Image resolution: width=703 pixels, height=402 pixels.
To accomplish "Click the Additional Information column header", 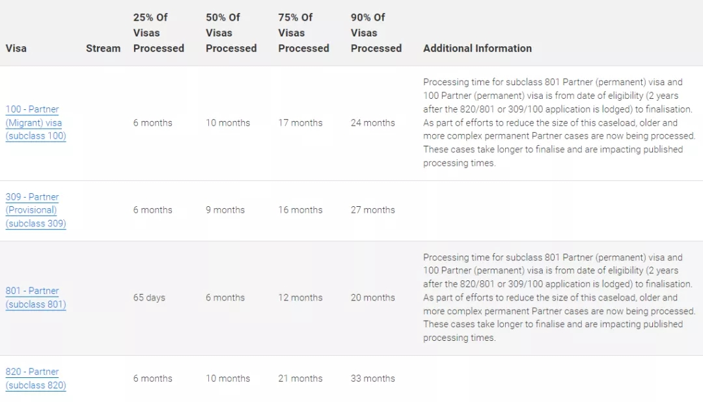I will [477, 48].
